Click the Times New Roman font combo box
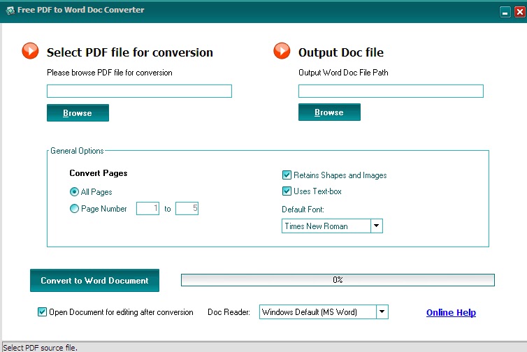 pyautogui.click(x=332, y=226)
